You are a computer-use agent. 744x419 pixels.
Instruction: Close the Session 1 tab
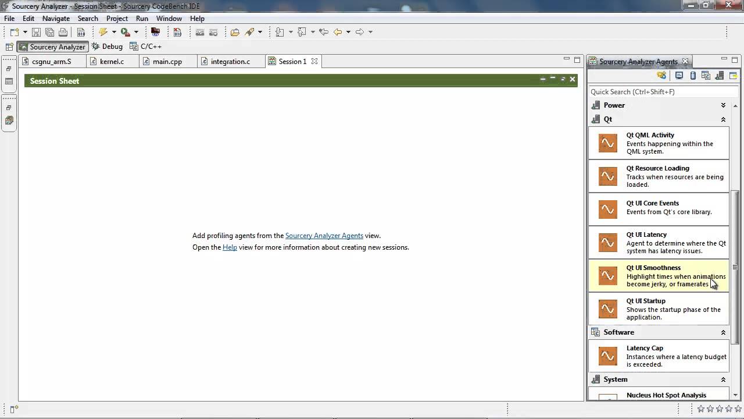pyautogui.click(x=314, y=61)
